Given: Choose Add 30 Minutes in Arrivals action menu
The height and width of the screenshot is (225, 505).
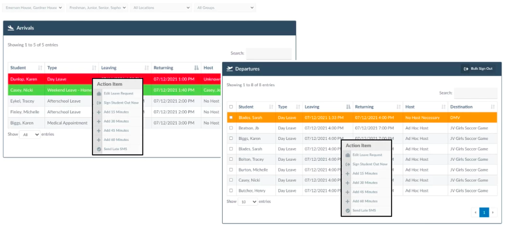Looking at the screenshot, I should click(116, 121).
